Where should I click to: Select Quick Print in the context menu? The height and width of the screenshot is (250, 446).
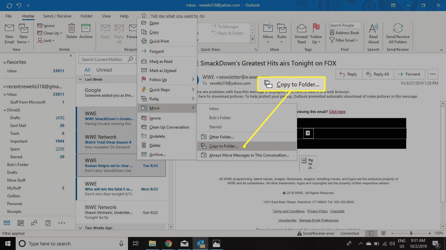167,41
